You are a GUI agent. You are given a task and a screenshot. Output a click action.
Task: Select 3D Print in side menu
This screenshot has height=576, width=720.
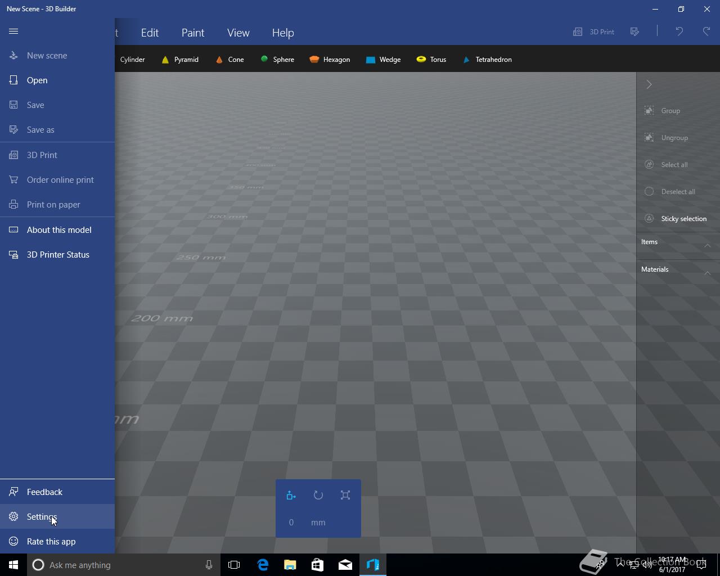[x=57, y=155]
